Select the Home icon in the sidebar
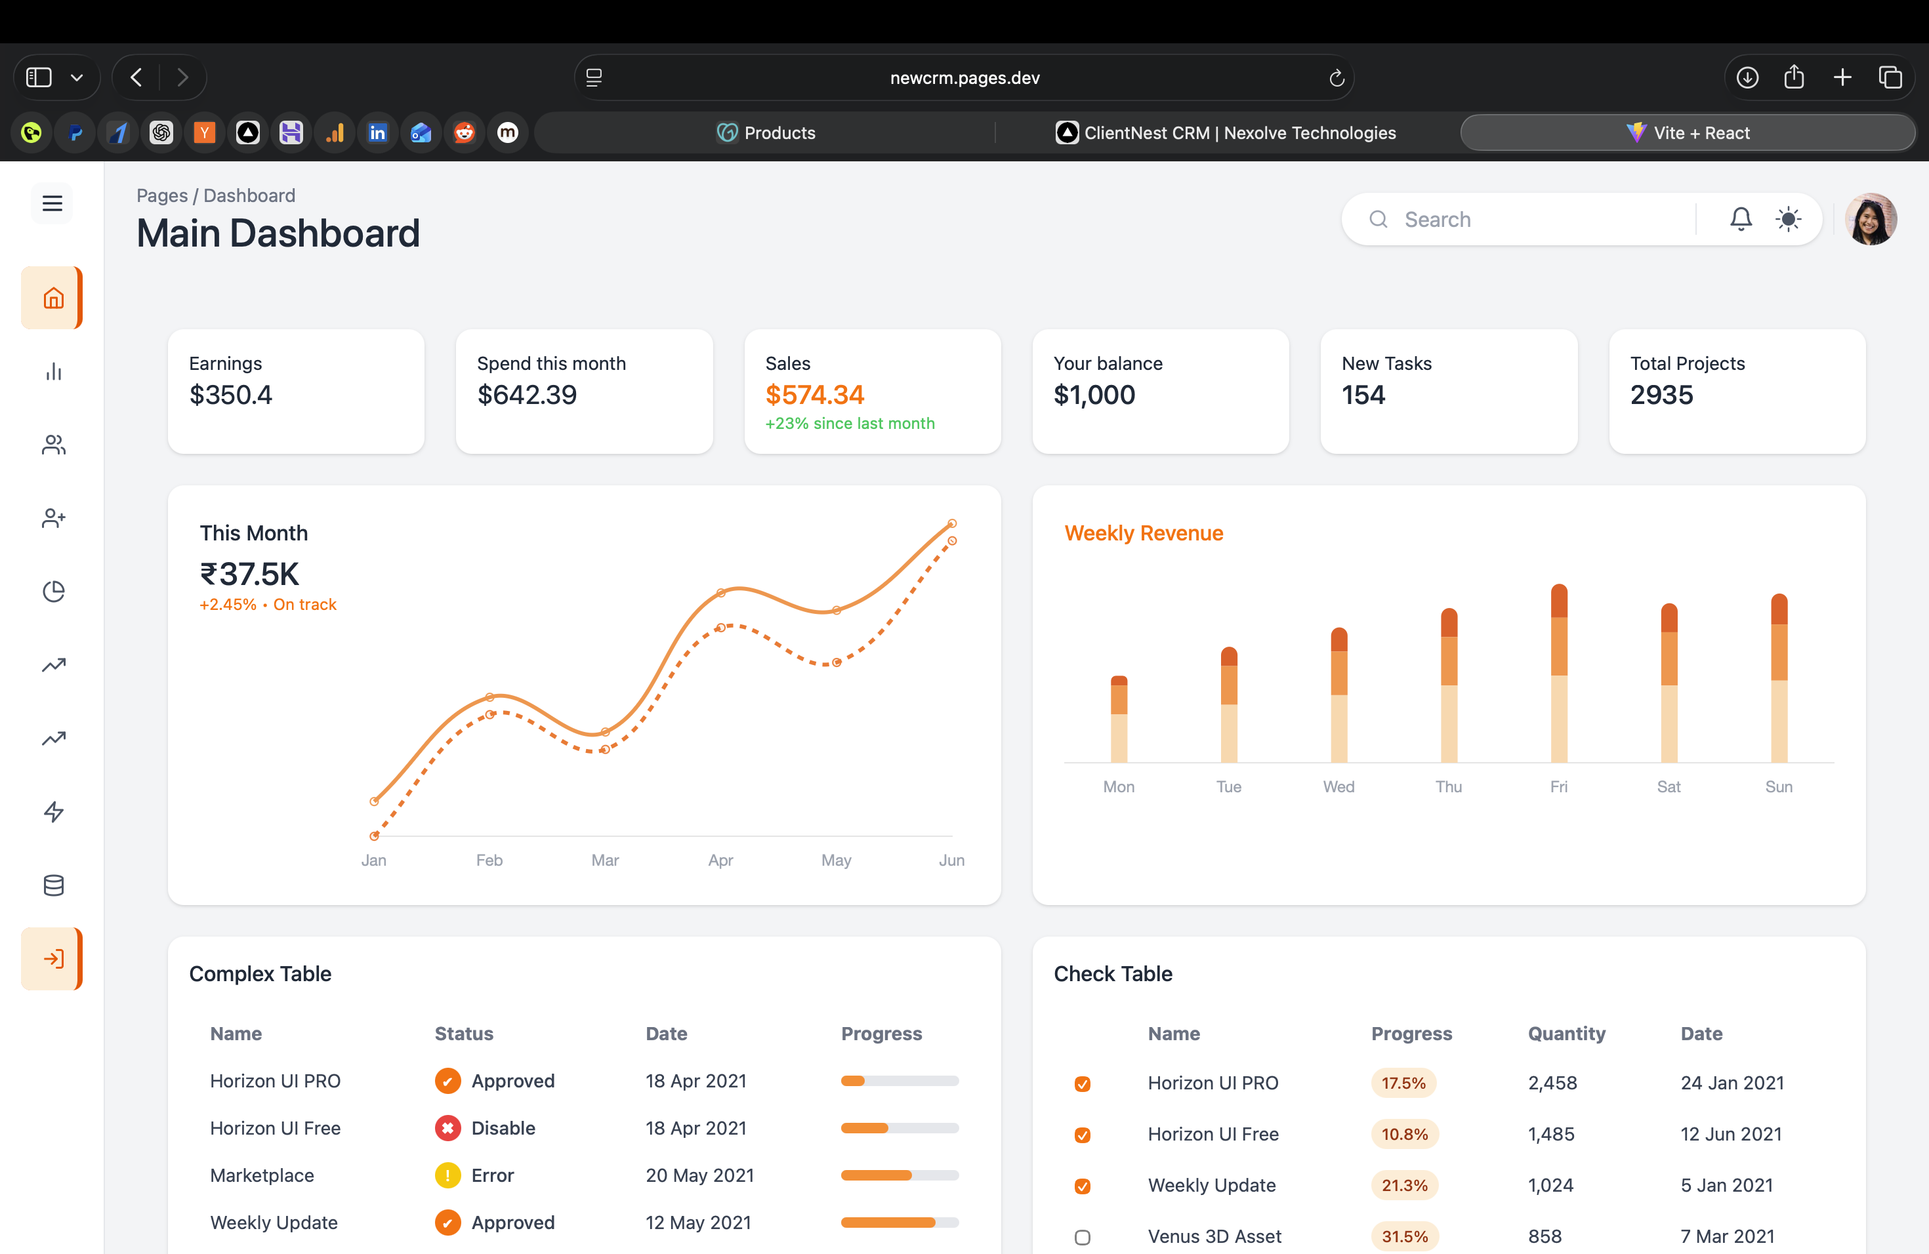 tap(52, 297)
